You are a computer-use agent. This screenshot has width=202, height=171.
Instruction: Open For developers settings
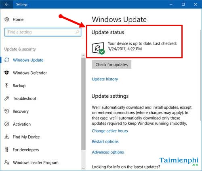[26, 150]
